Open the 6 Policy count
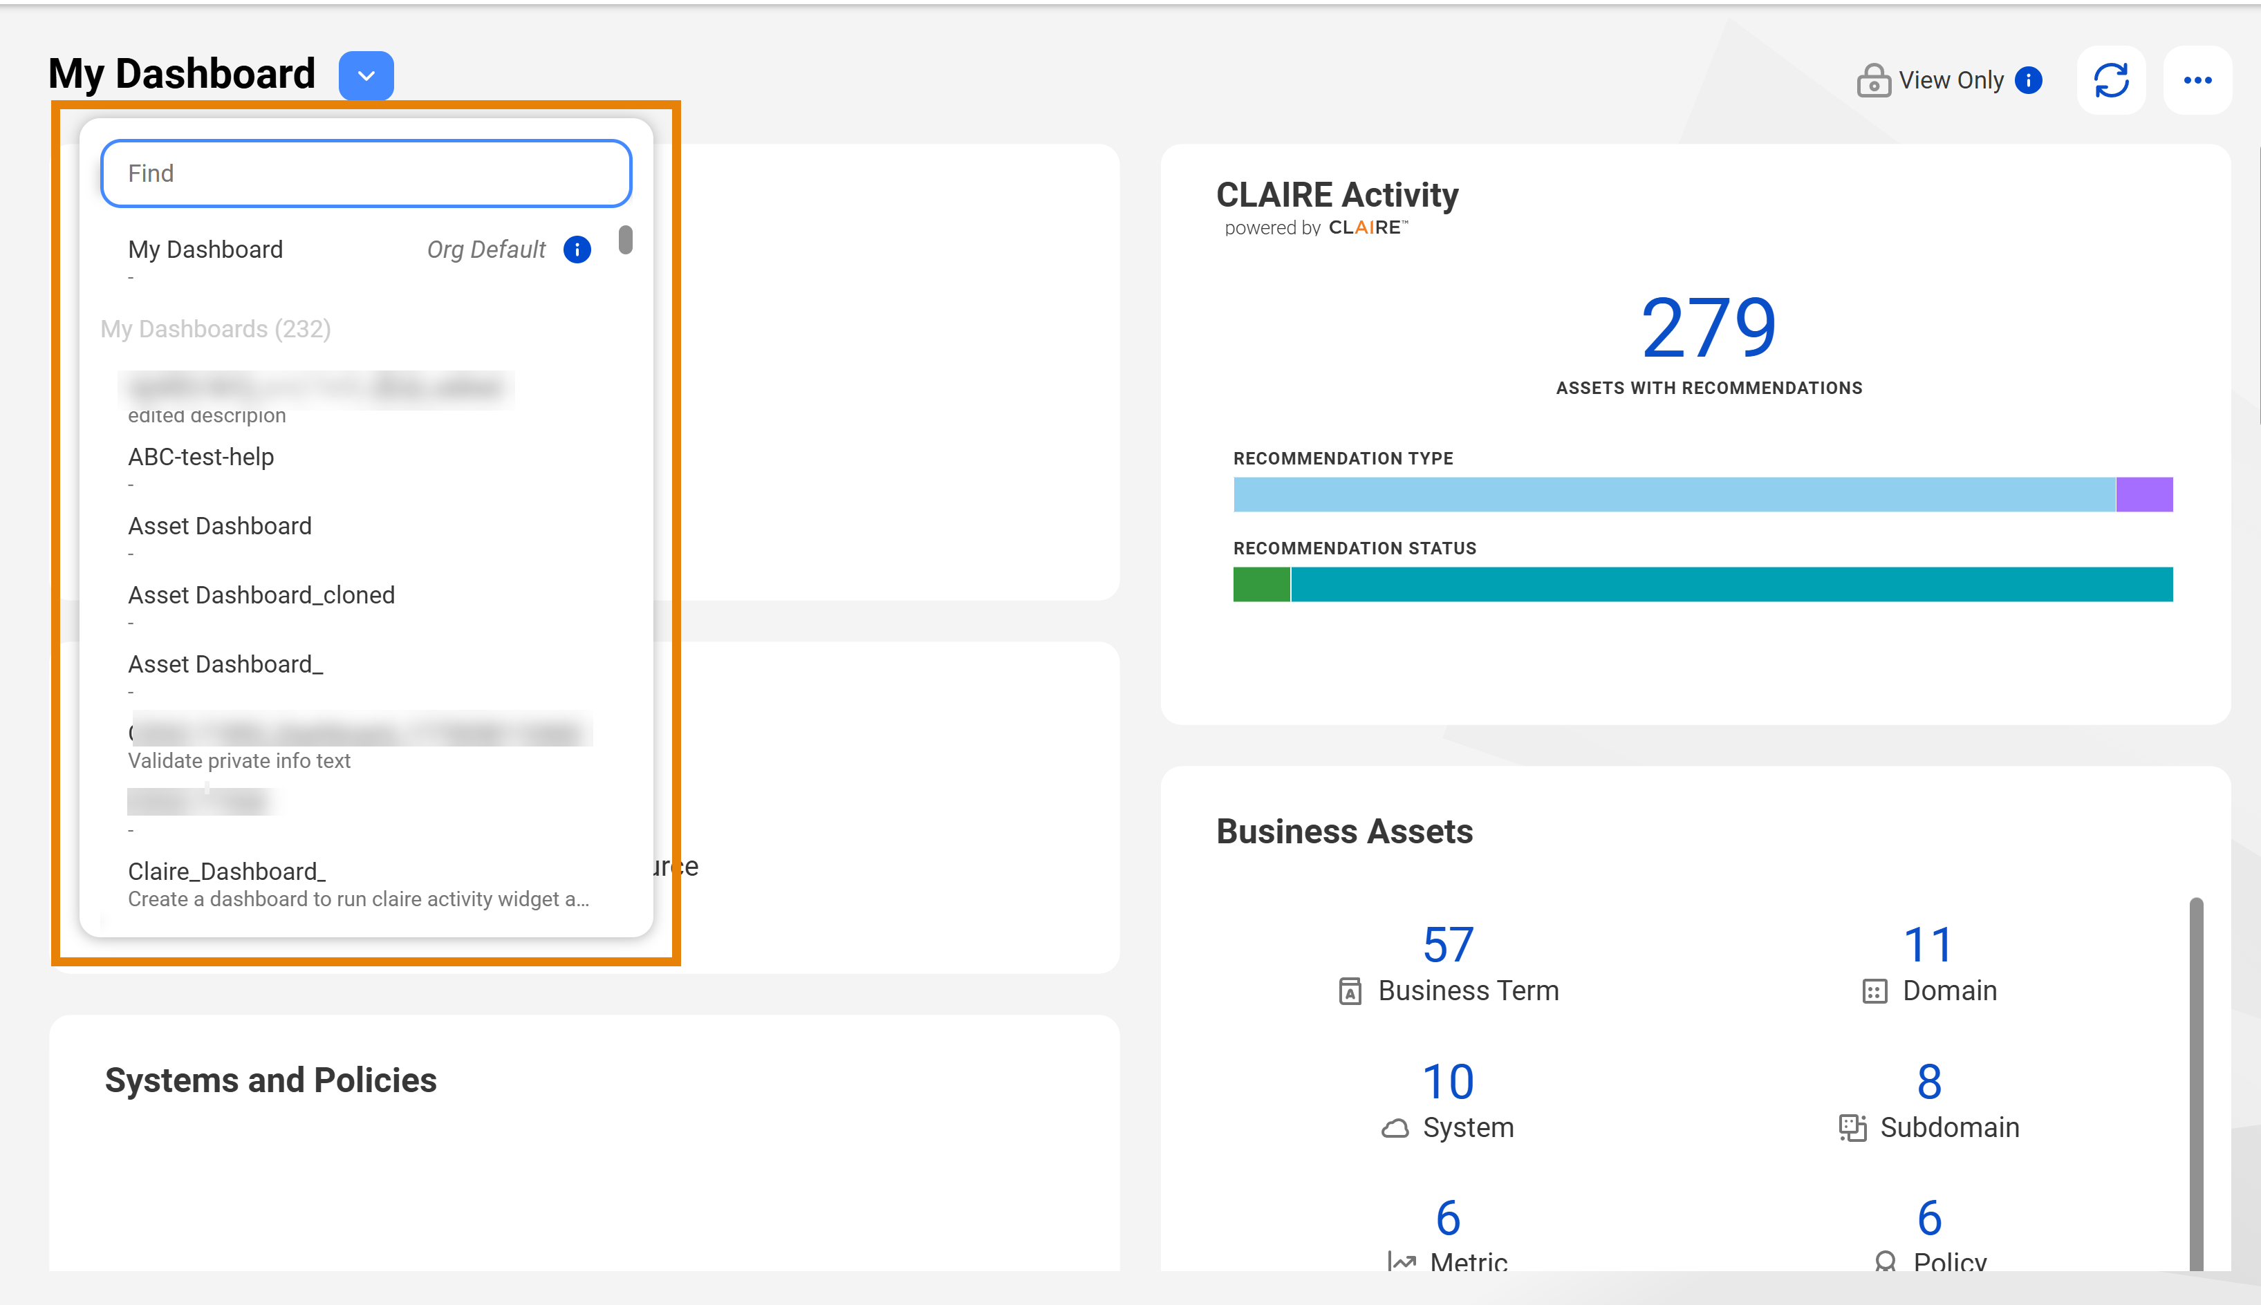The height and width of the screenshot is (1305, 2261). click(x=1929, y=1218)
